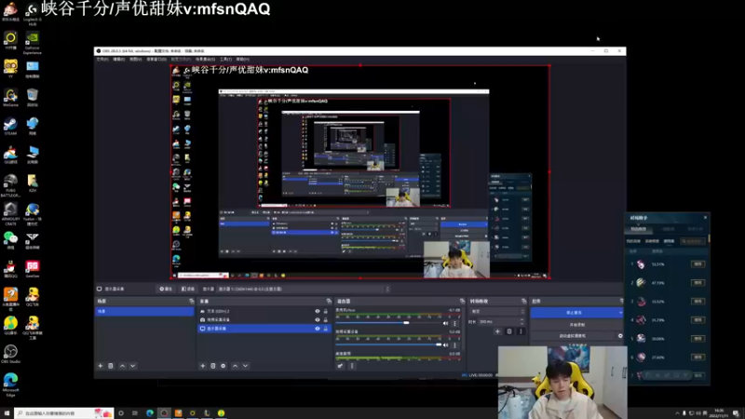Screen dimensions: 745x419
Task: Open Microsoft Edge desktop shortcut
Action: 10,385
